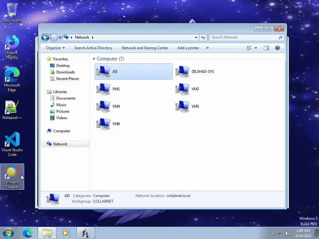Click Search Active Directory
Viewport: 319px width, 239px height.
pos(93,48)
